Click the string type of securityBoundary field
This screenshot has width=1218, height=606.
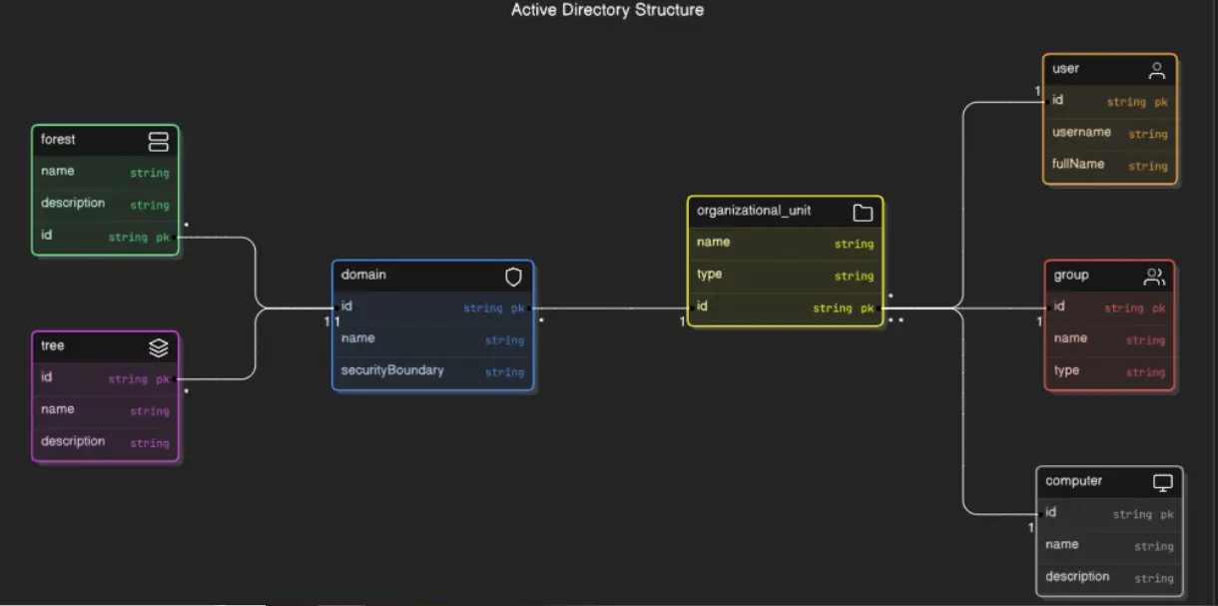[x=504, y=372]
